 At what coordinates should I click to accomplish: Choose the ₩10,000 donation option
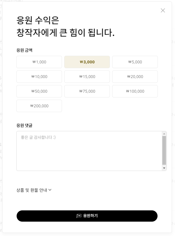[x=39, y=77]
